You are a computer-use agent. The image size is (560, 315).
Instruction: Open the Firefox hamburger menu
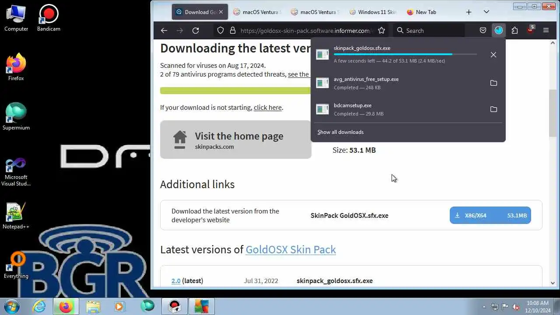pyautogui.click(x=546, y=31)
